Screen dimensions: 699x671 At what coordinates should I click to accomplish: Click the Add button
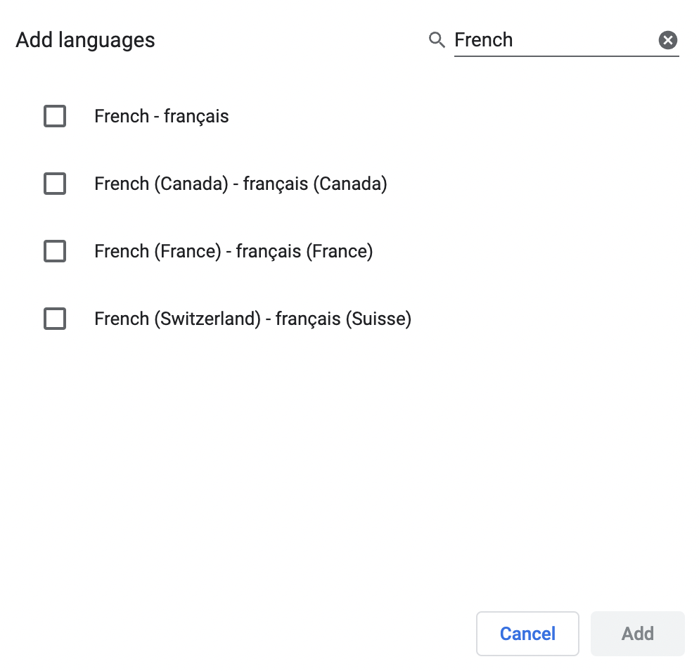(638, 634)
